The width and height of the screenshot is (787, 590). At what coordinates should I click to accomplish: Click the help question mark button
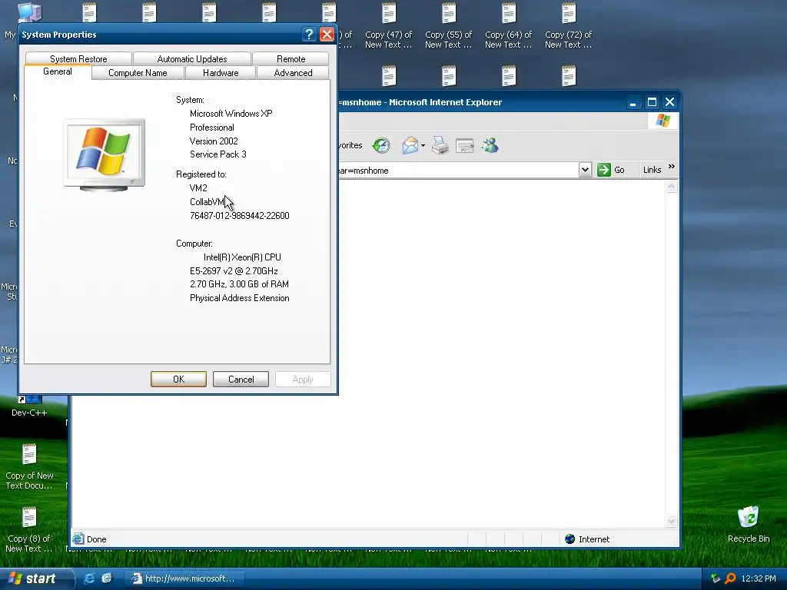click(309, 35)
